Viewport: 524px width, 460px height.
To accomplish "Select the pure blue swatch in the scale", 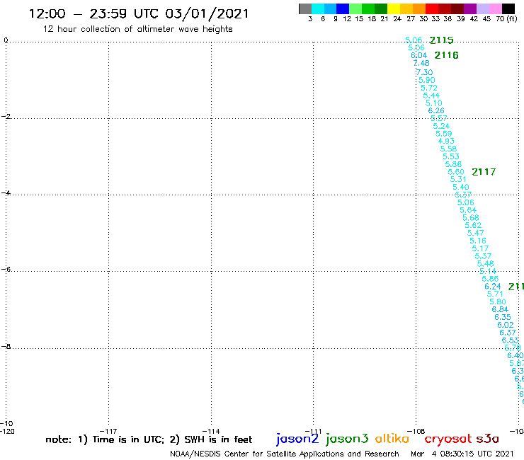I will [343, 8].
